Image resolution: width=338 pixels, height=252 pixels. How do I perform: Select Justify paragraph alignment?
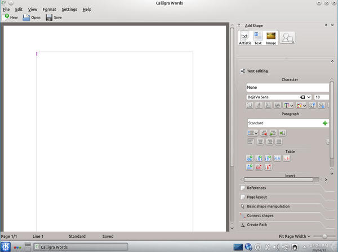coord(278,142)
